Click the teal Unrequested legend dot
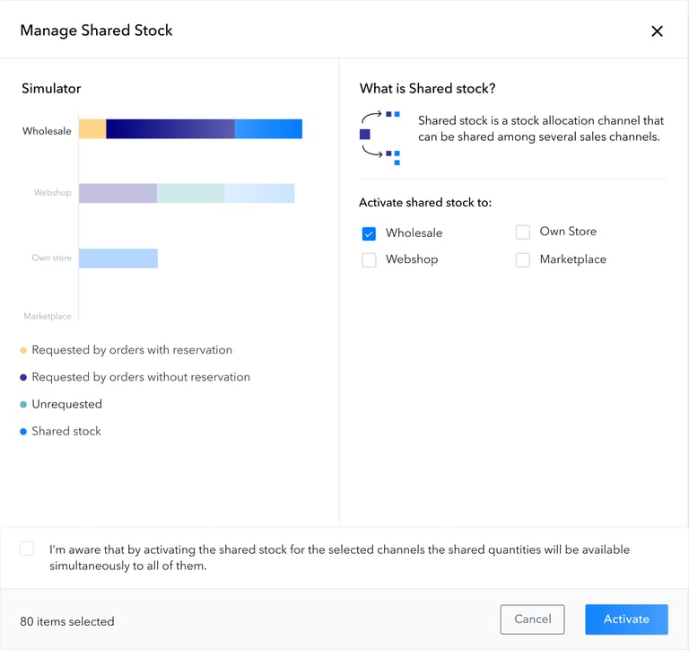689x650 pixels. coord(23,404)
